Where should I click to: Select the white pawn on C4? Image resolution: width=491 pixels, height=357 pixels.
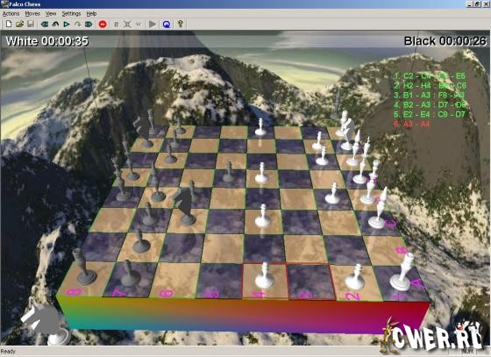click(262, 216)
